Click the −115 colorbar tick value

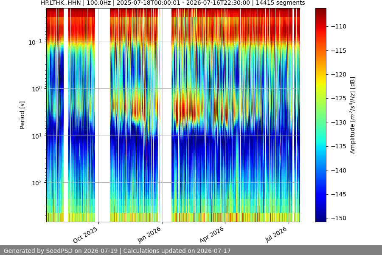click(339, 51)
